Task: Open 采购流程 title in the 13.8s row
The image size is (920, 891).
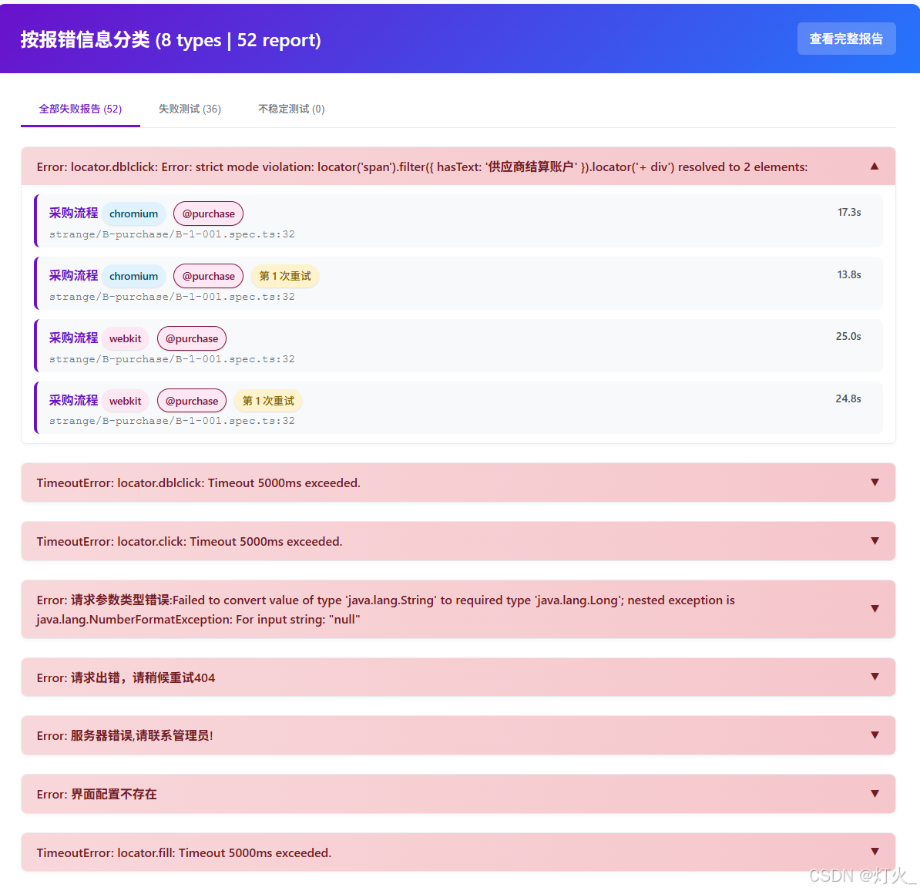Action: click(x=73, y=275)
